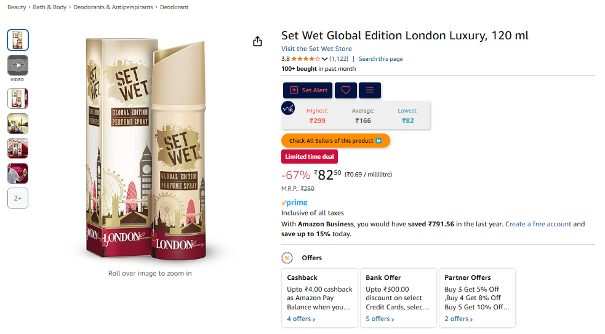The width and height of the screenshot is (605, 334).
Task: Click Check All Sellers of this product
Action: (x=335, y=141)
